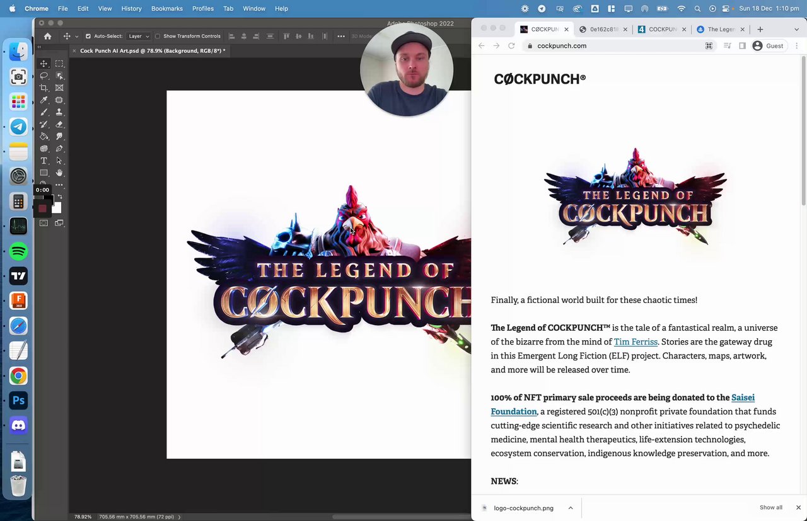Image resolution: width=807 pixels, height=521 pixels.
Task: Go to Photoshop Home screen
Action: (x=47, y=37)
